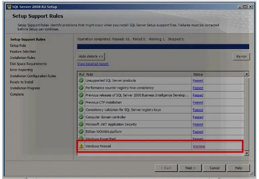The height and width of the screenshot is (179, 259).
Task: Select Installation Configuration Rules step in sidebar
Action: point(33,76)
